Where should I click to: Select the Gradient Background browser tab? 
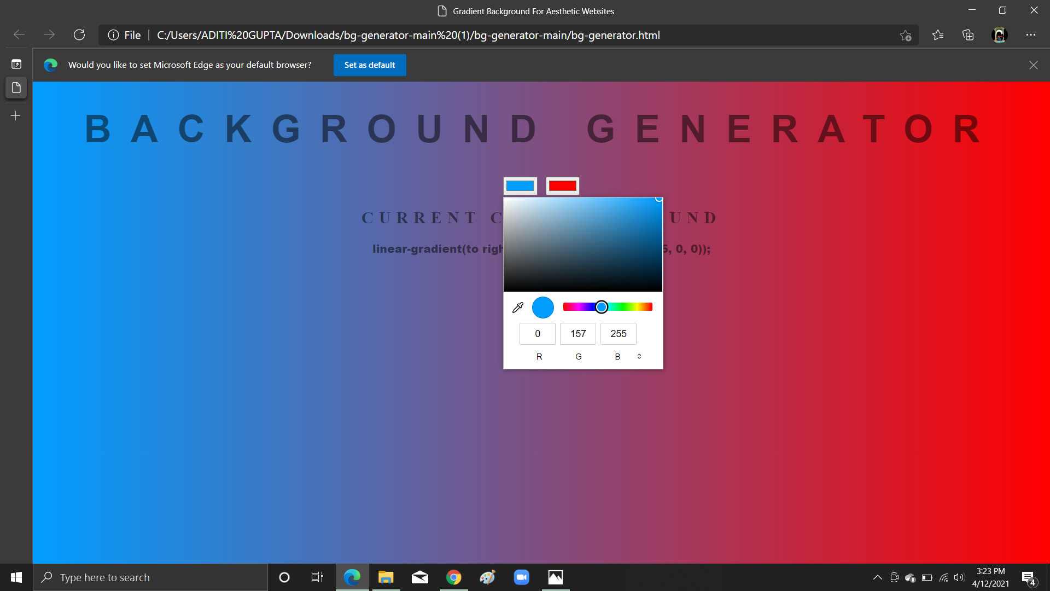point(525,10)
